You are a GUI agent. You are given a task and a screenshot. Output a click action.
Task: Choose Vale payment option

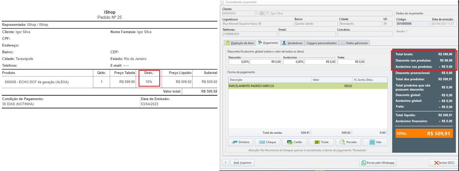tap(375, 142)
